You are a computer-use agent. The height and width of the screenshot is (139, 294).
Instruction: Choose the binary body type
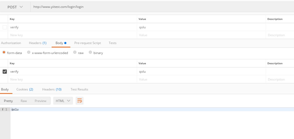[90, 52]
